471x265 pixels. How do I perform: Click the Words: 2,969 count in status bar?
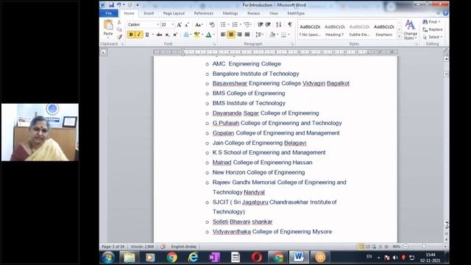click(142, 247)
